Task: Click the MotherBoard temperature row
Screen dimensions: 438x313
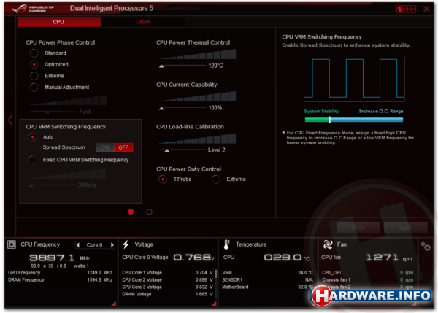Action: click(x=267, y=287)
